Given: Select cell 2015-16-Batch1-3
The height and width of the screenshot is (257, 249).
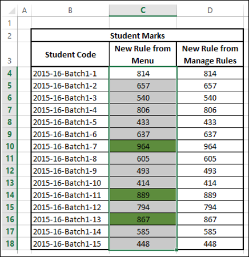Looking at the screenshot, I should 70,98.
